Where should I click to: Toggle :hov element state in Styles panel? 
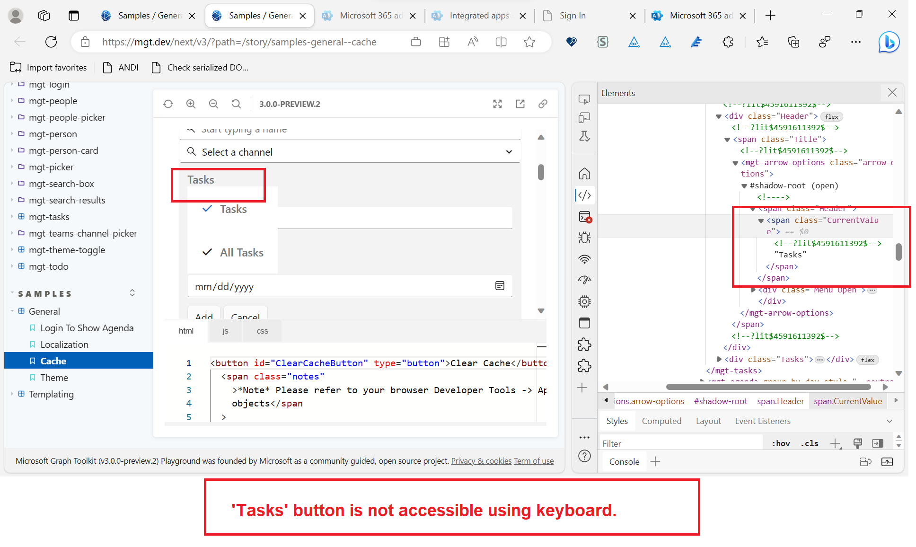pos(780,443)
